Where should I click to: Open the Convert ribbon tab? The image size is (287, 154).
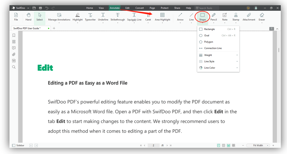pyautogui.click(x=139, y=8)
